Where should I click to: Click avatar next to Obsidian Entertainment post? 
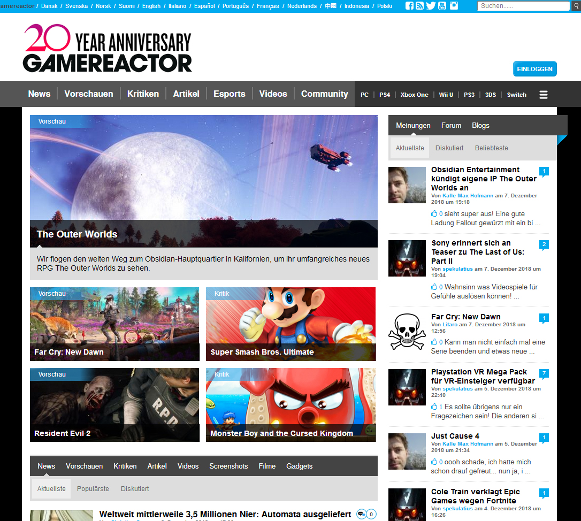coord(407,185)
